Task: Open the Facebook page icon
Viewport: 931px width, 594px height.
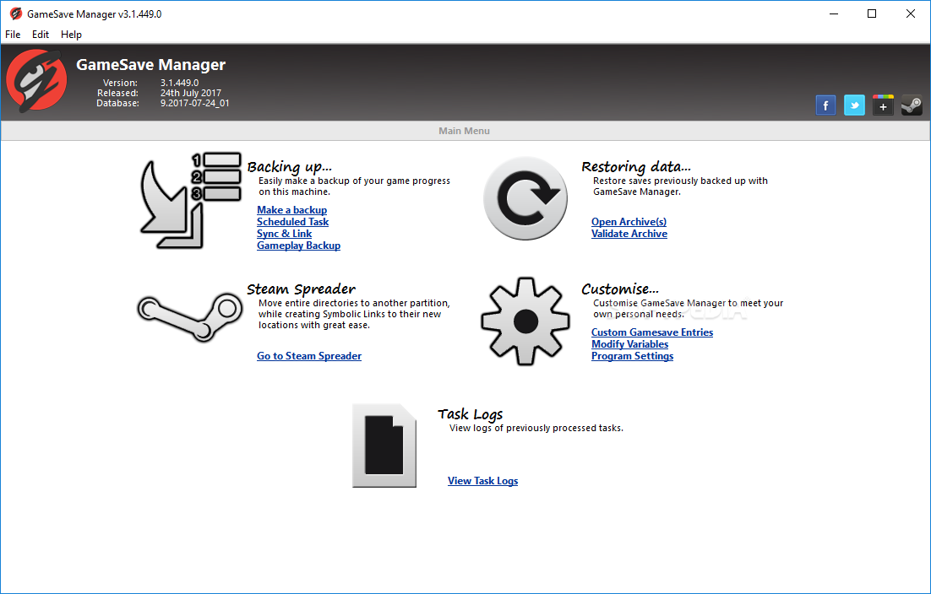Action: pos(825,105)
